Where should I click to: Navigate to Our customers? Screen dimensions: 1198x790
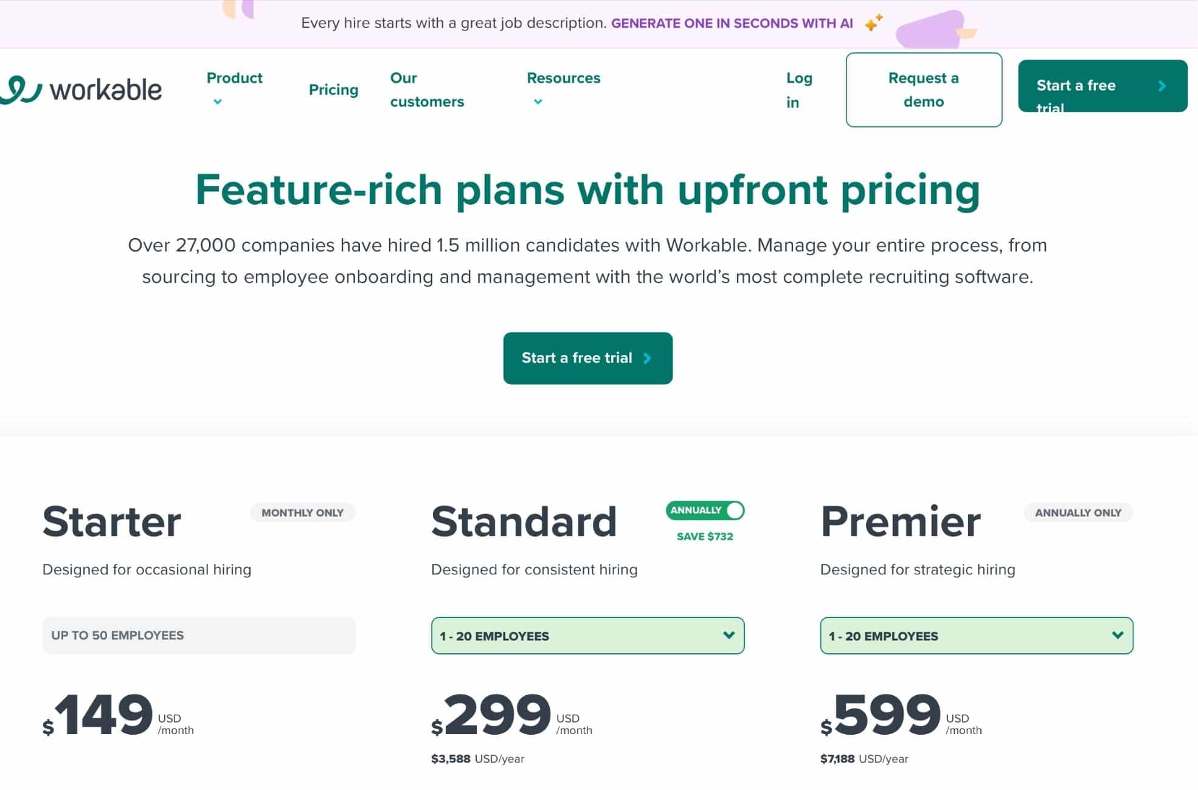[426, 89]
